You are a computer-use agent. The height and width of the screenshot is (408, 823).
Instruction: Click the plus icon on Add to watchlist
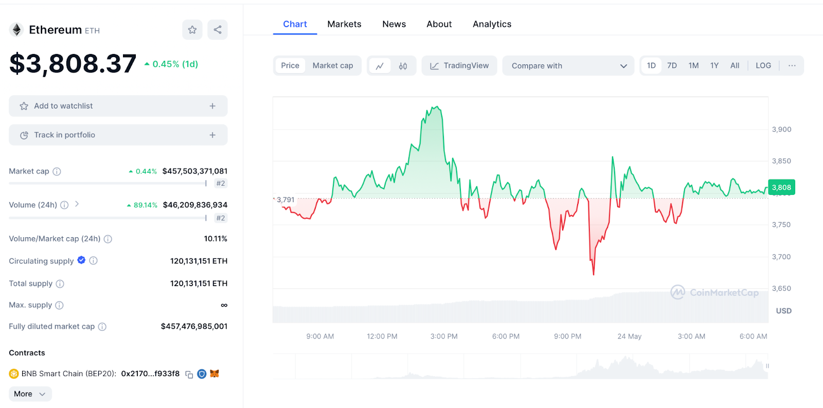click(212, 106)
